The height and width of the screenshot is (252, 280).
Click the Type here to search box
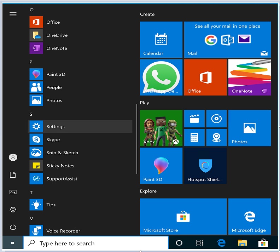coord(96,243)
